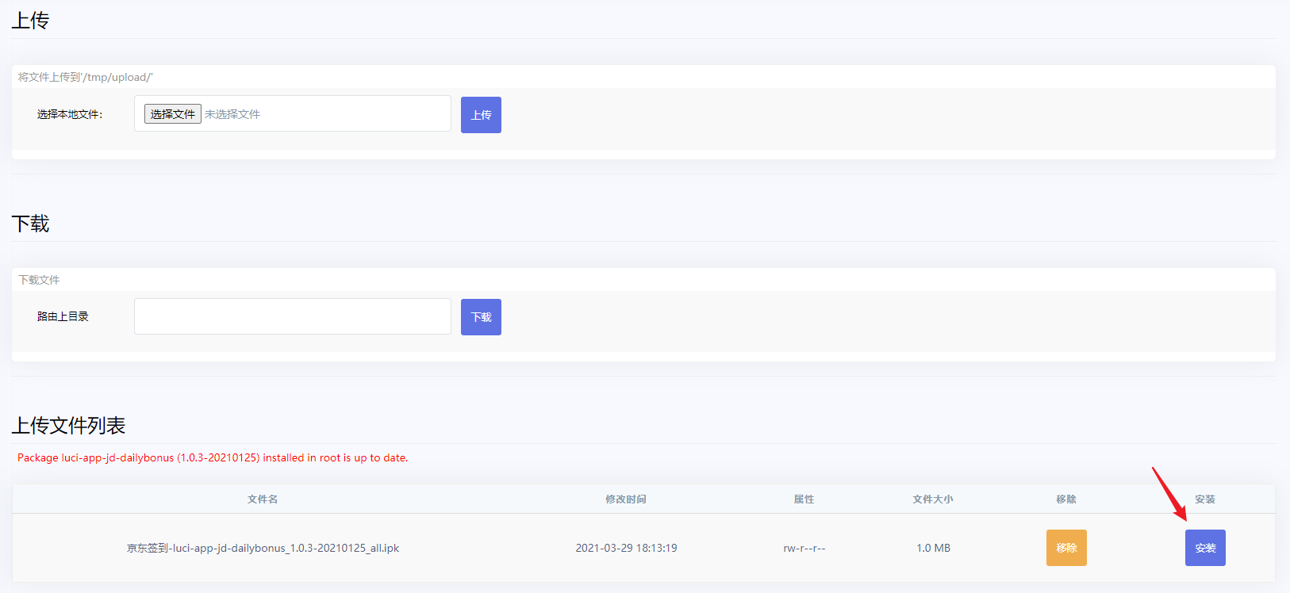Click the 修改时间 column header
1290x593 pixels.
click(x=626, y=499)
